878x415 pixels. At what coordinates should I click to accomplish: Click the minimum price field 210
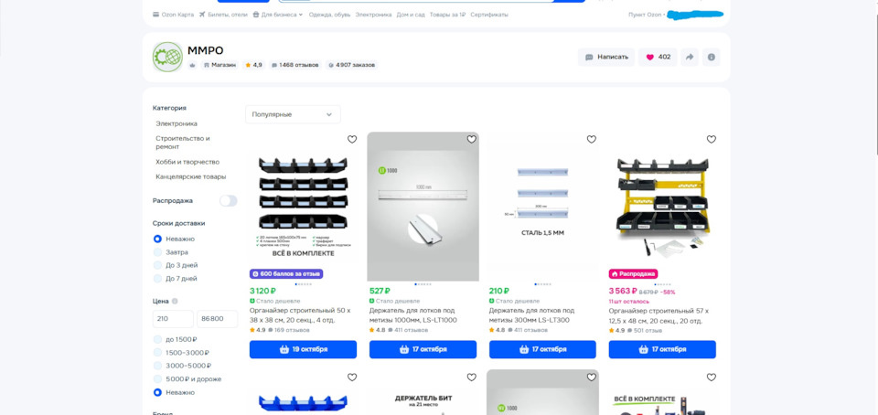(173, 319)
